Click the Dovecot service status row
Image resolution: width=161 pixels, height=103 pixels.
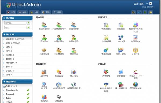(x=17, y=94)
